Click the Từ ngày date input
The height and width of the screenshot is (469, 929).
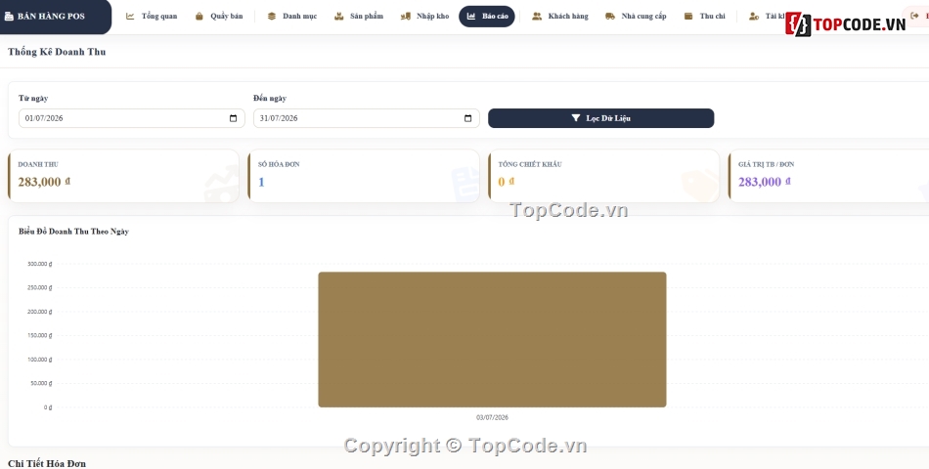coord(132,118)
